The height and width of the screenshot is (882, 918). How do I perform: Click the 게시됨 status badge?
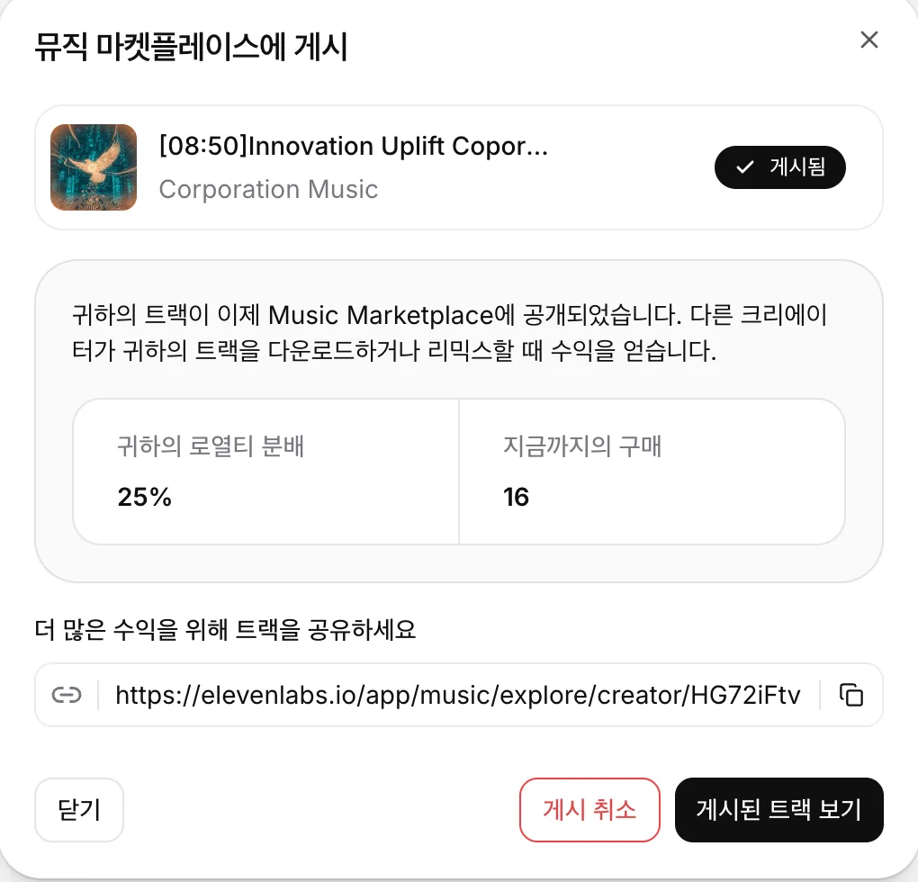tap(779, 167)
